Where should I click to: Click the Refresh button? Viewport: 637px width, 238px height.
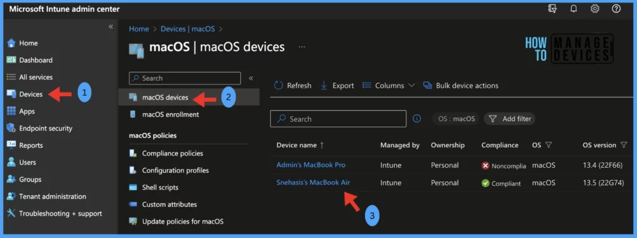pyautogui.click(x=292, y=85)
